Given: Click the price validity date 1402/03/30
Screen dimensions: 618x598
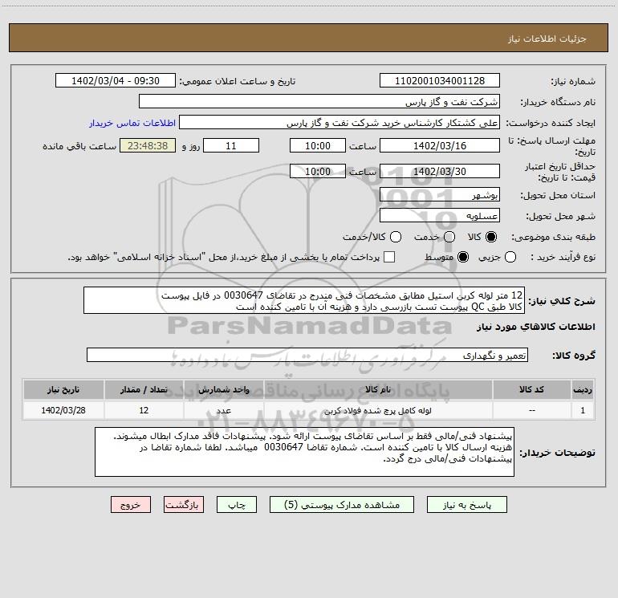Looking at the screenshot, I should point(440,171).
